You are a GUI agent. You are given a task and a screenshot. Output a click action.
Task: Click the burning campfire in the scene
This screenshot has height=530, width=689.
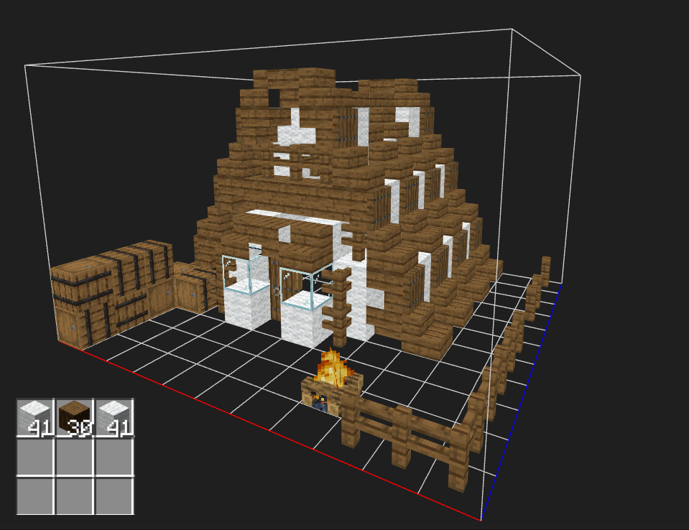pyautogui.click(x=332, y=381)
